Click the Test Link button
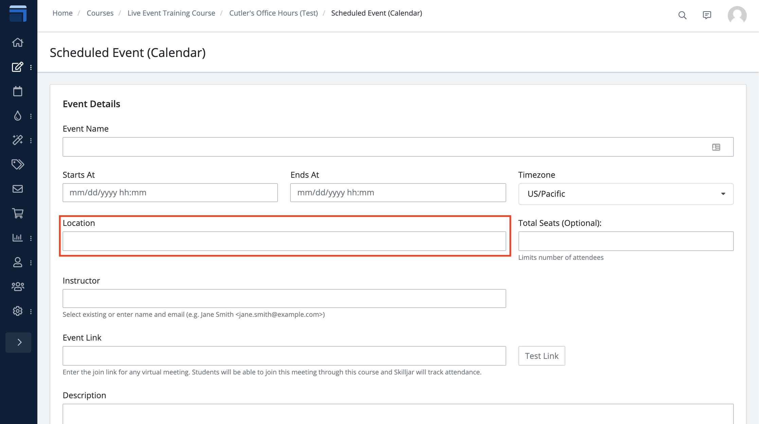Image resolution: width=759 pixels, height=424 pixels. pyautogui.click(x=542, y=356)
